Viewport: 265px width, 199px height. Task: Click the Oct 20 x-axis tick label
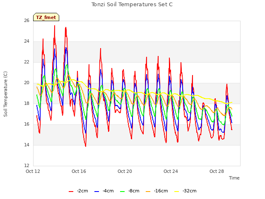[125, 171]
